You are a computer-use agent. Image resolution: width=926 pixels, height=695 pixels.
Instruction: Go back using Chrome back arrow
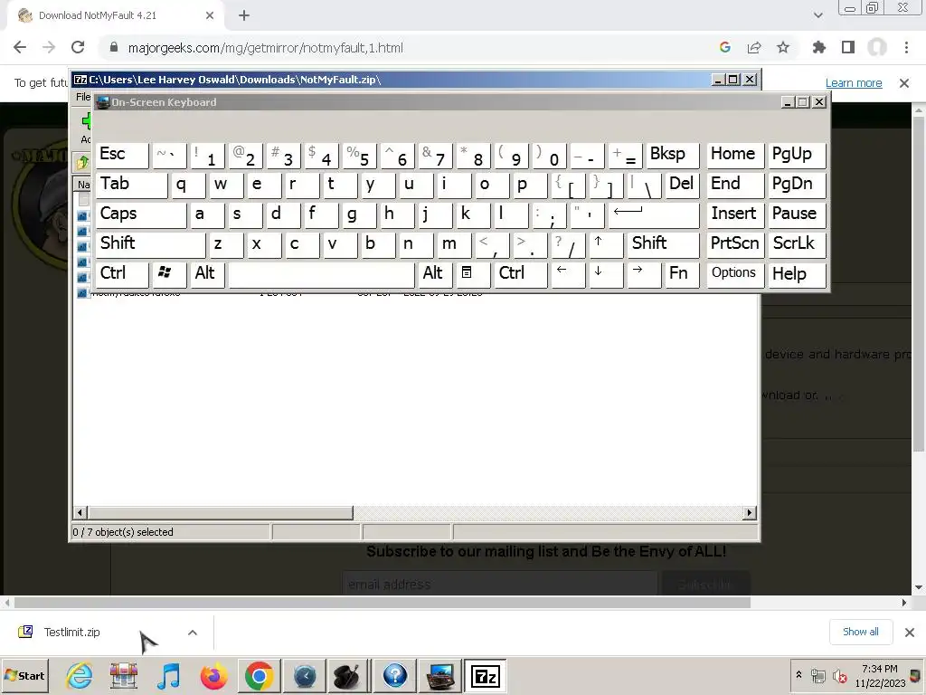20,47
